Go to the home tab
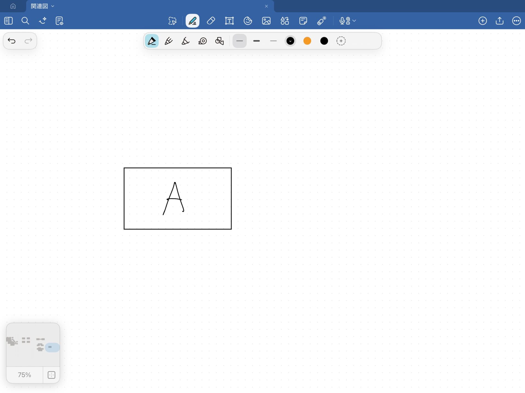The image size is (525, 393). coord(13,6)
